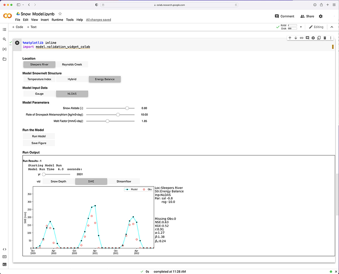Open the Edit menu

(26, 20)
